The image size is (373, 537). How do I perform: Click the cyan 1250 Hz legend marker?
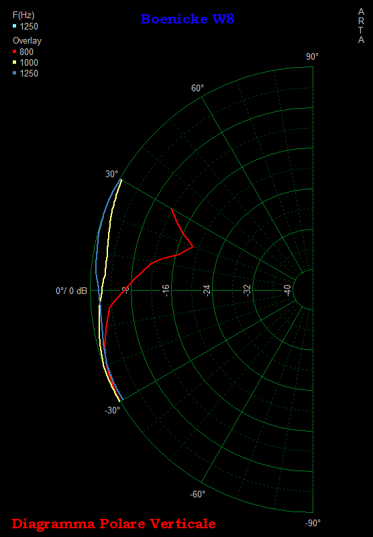point(14,26)
